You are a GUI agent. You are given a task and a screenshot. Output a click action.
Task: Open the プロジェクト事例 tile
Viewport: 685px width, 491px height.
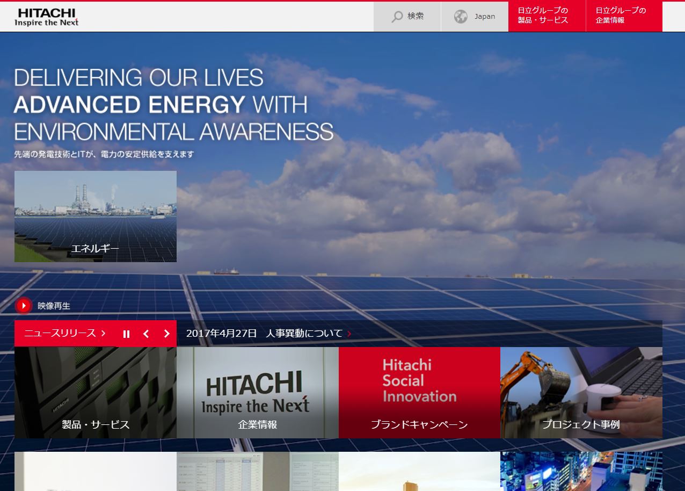point(581,393)
